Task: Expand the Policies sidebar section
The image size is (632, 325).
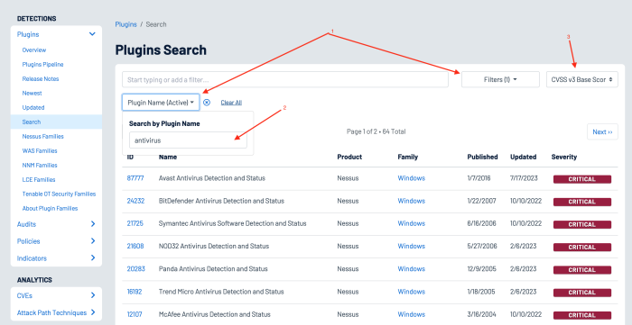Action: click(x=93, y=241)
